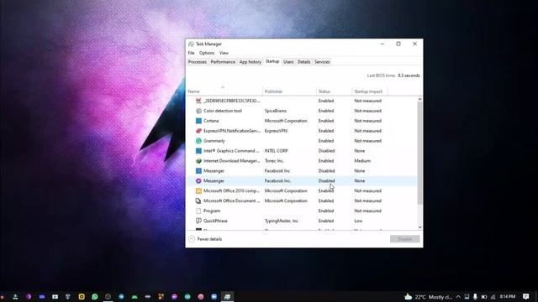
Task: Click the Task Manager title bar icon
Action: pyautogui.click(x=191, y=44)
